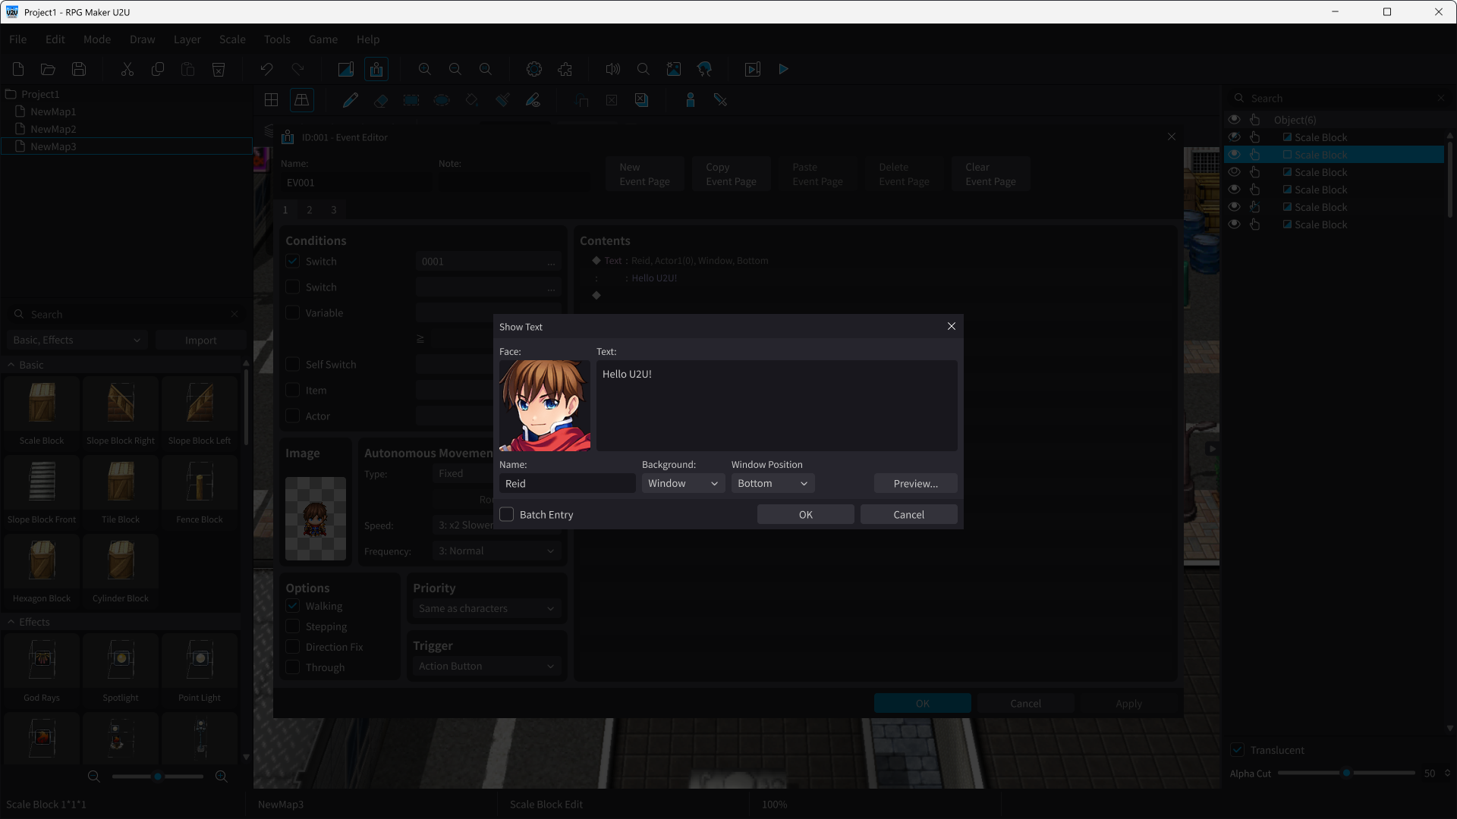Click the Undo arrow icon
This screenshot has height=819, width=1457.
tap(267, 69)
